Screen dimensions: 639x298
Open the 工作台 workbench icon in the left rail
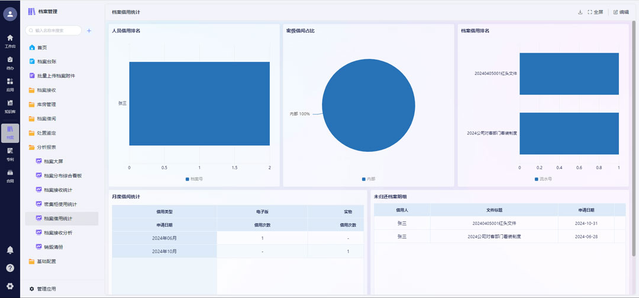[10, 41]
